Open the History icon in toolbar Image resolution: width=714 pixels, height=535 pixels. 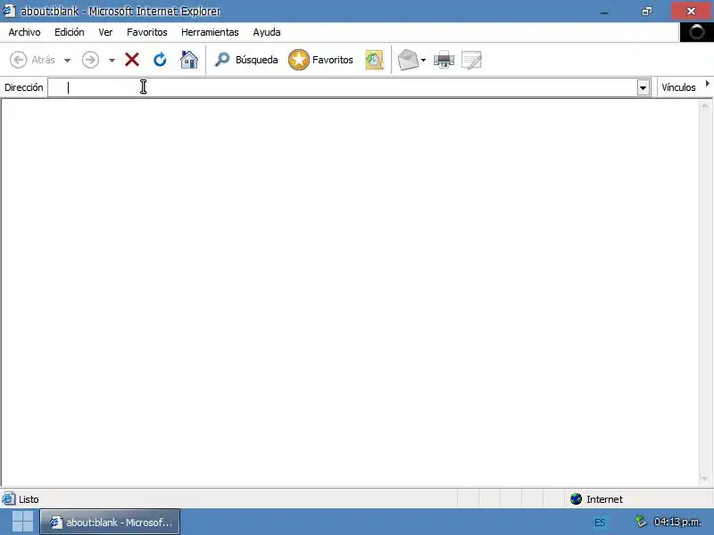(374, 60)
